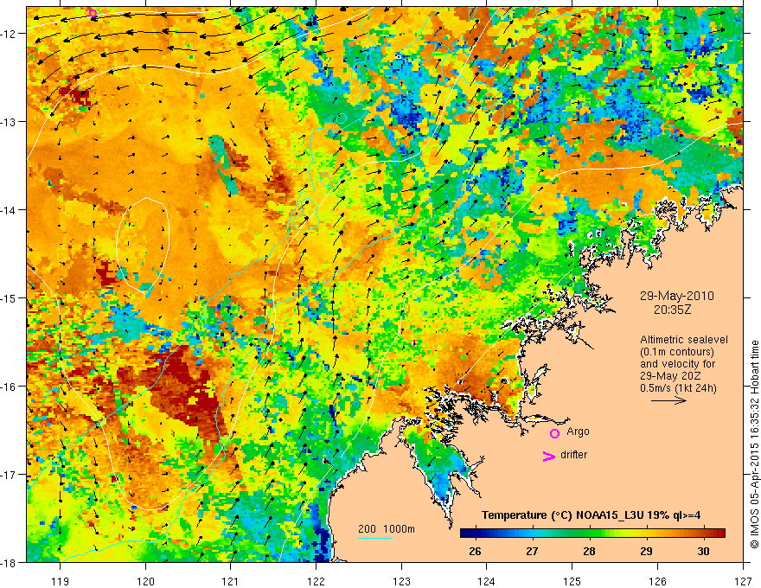This screenshot has width=761, height=588.
Task: Click the '126' longitude axis label
Action: 657,581
